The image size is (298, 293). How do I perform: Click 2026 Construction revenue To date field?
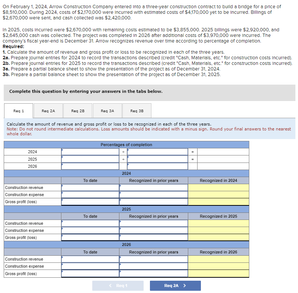tap(90, 259)
